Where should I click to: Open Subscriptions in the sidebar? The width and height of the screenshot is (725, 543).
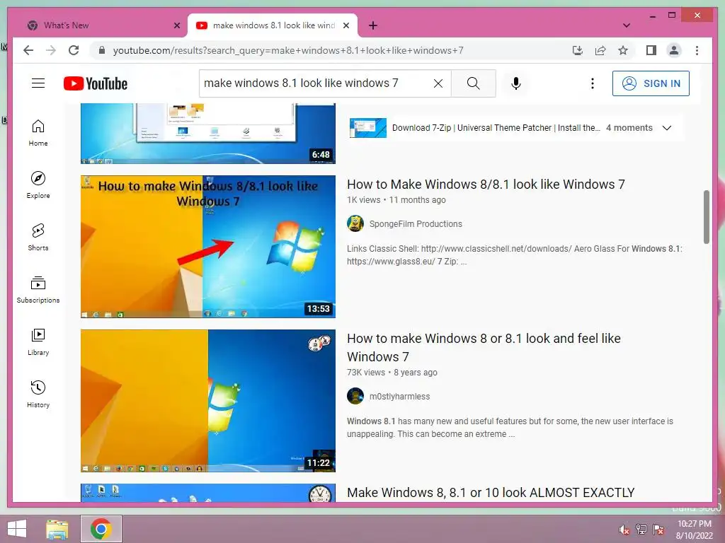pos(38,289)
